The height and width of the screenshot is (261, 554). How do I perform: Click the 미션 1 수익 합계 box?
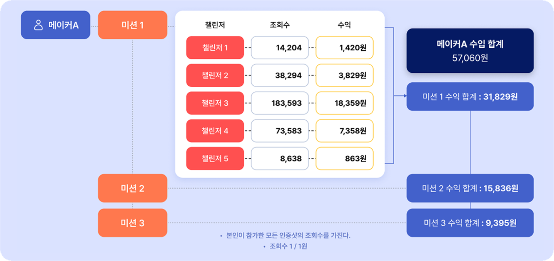pyautogui.click(x=470, y=96)
